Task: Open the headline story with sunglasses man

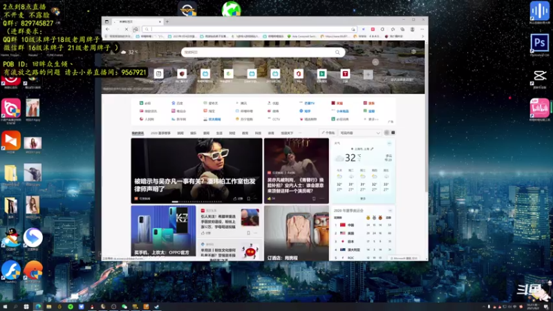Action: pos(196,171)
